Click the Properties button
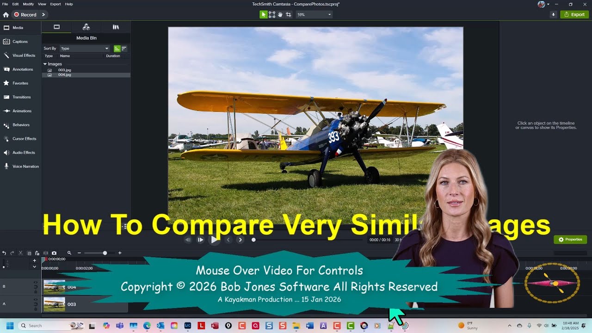This screenshot has height=333, width=592. (x=570, y=240)
